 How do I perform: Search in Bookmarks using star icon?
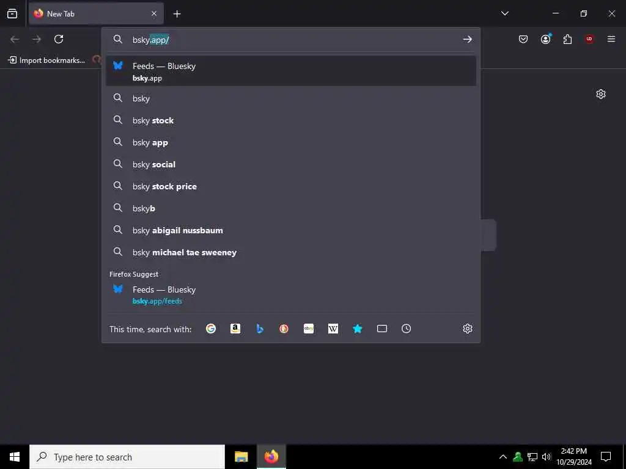(357, 329)
